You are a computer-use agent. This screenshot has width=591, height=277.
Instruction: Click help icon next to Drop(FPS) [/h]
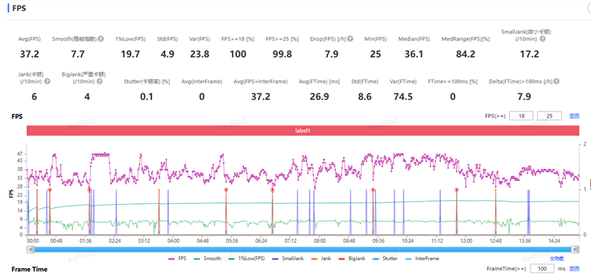tap(350, 39)
